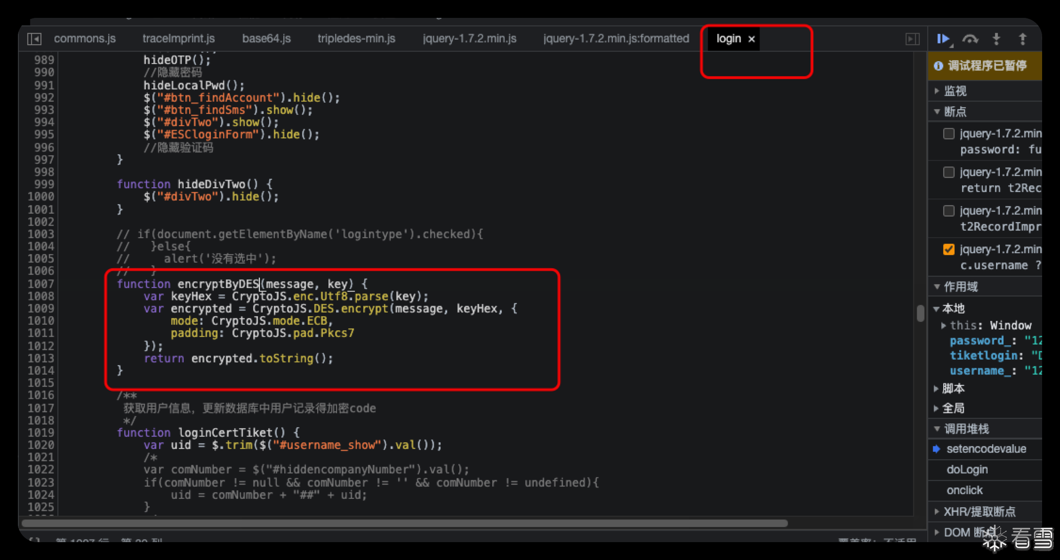This screenshot has width=1060, height=560.
Task: Disable the checked c.username breakpoint
Action: click(x=949, y=249)
